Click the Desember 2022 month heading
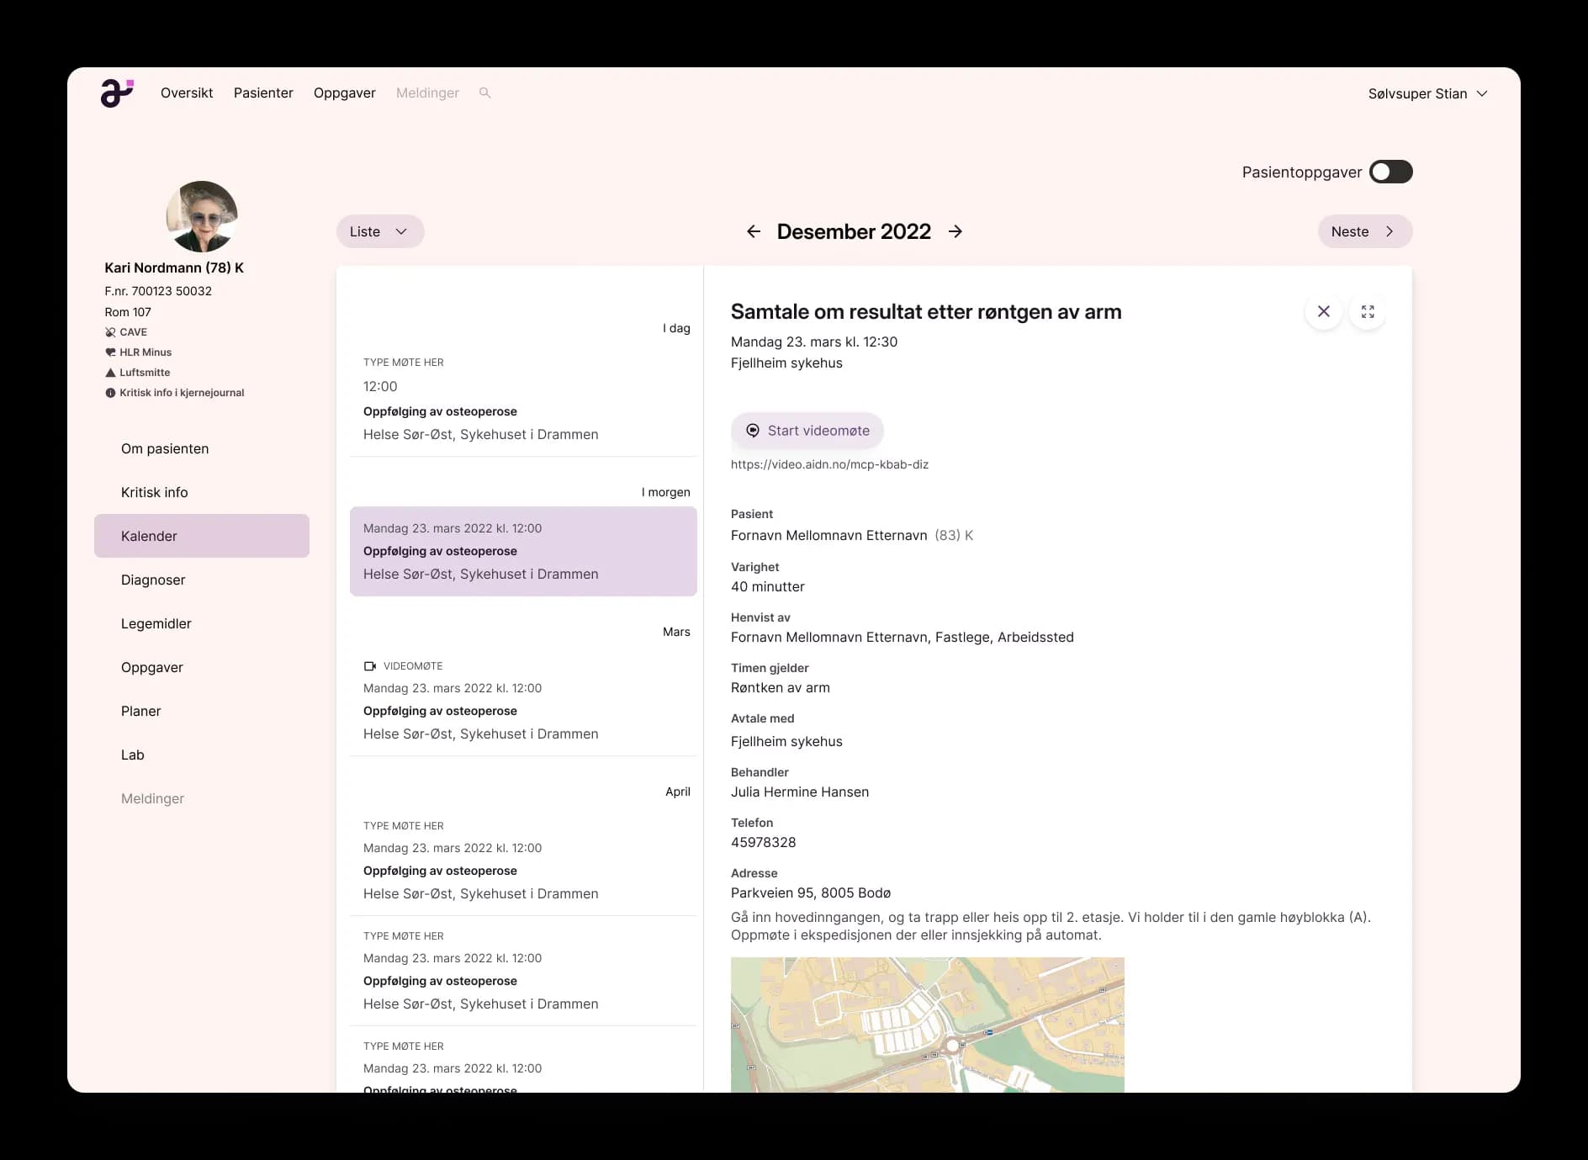 854,231
